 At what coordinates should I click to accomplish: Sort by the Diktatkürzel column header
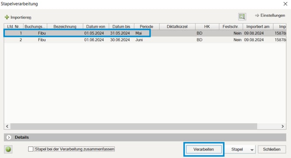click(177, 27)
